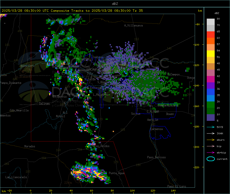
Task: Select the Nihuil place label
Action: point(60,116)
